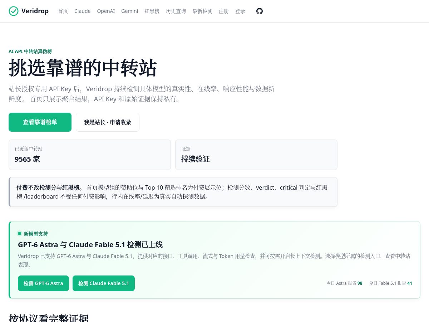Screen dimensions: 429x322
Task: Open 历史查询 in navigation
Action: tap(176, 11)
